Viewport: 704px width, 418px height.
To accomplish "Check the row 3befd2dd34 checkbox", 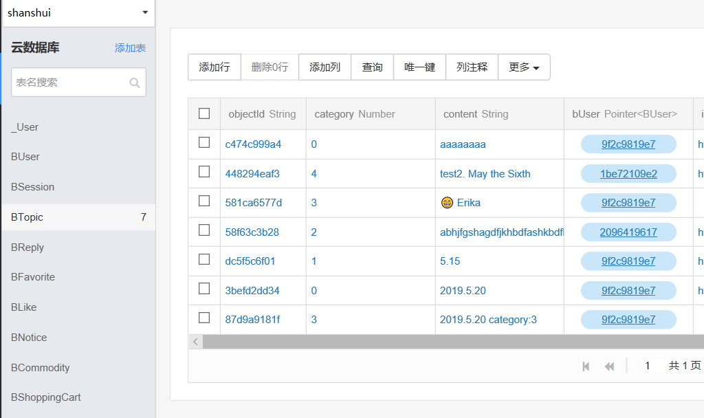I will 204,289.
